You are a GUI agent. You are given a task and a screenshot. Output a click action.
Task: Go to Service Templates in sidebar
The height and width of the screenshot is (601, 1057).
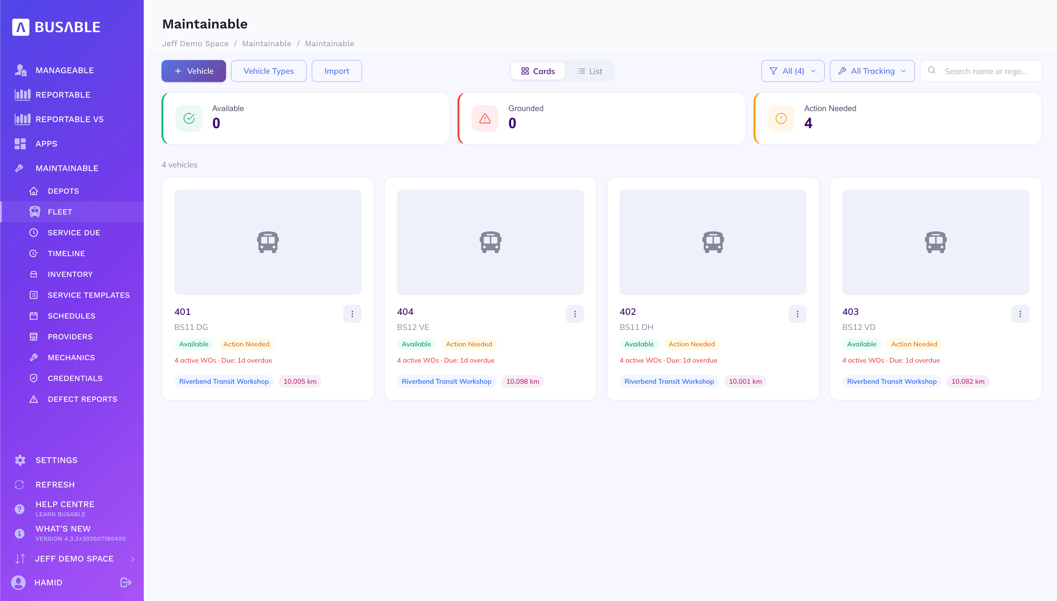[72, 295]
